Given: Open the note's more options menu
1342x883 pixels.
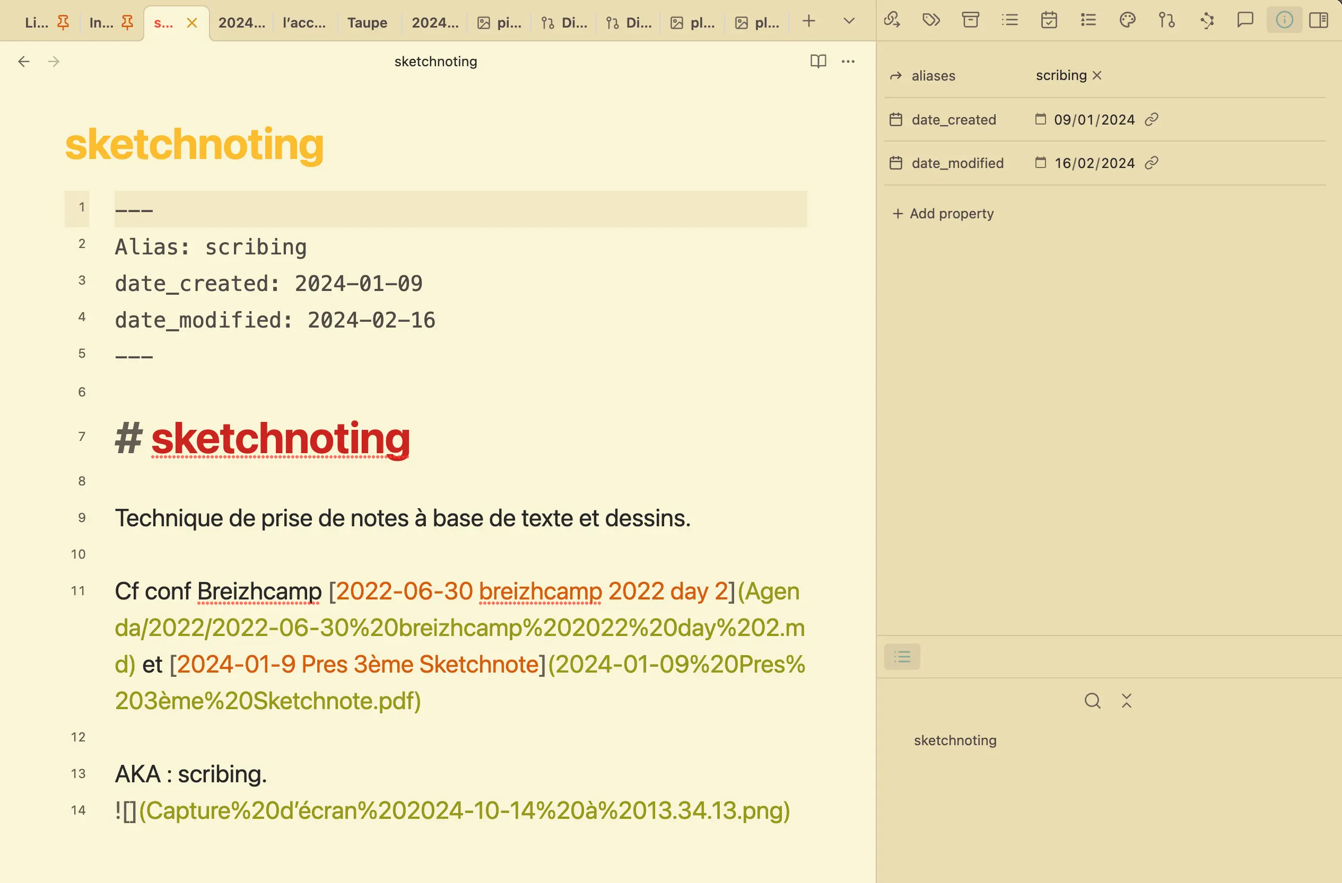Looking at the screenshot, I should pyautogui.click(x=848, y=61).
